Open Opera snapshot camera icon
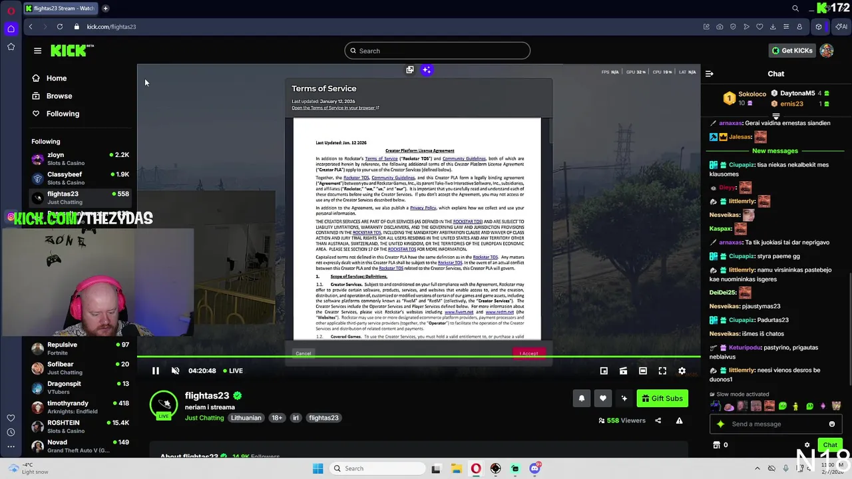 click(x=720, y=27)
